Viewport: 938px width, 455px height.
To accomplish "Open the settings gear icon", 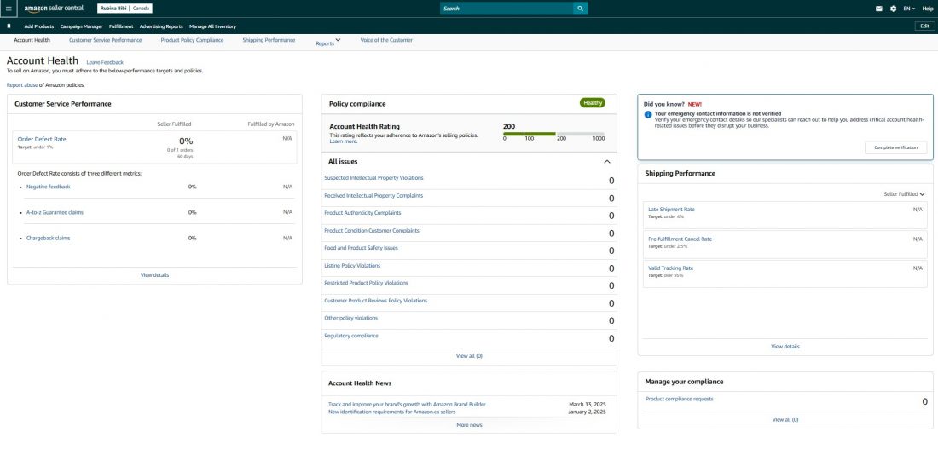I will pos(893,9).
